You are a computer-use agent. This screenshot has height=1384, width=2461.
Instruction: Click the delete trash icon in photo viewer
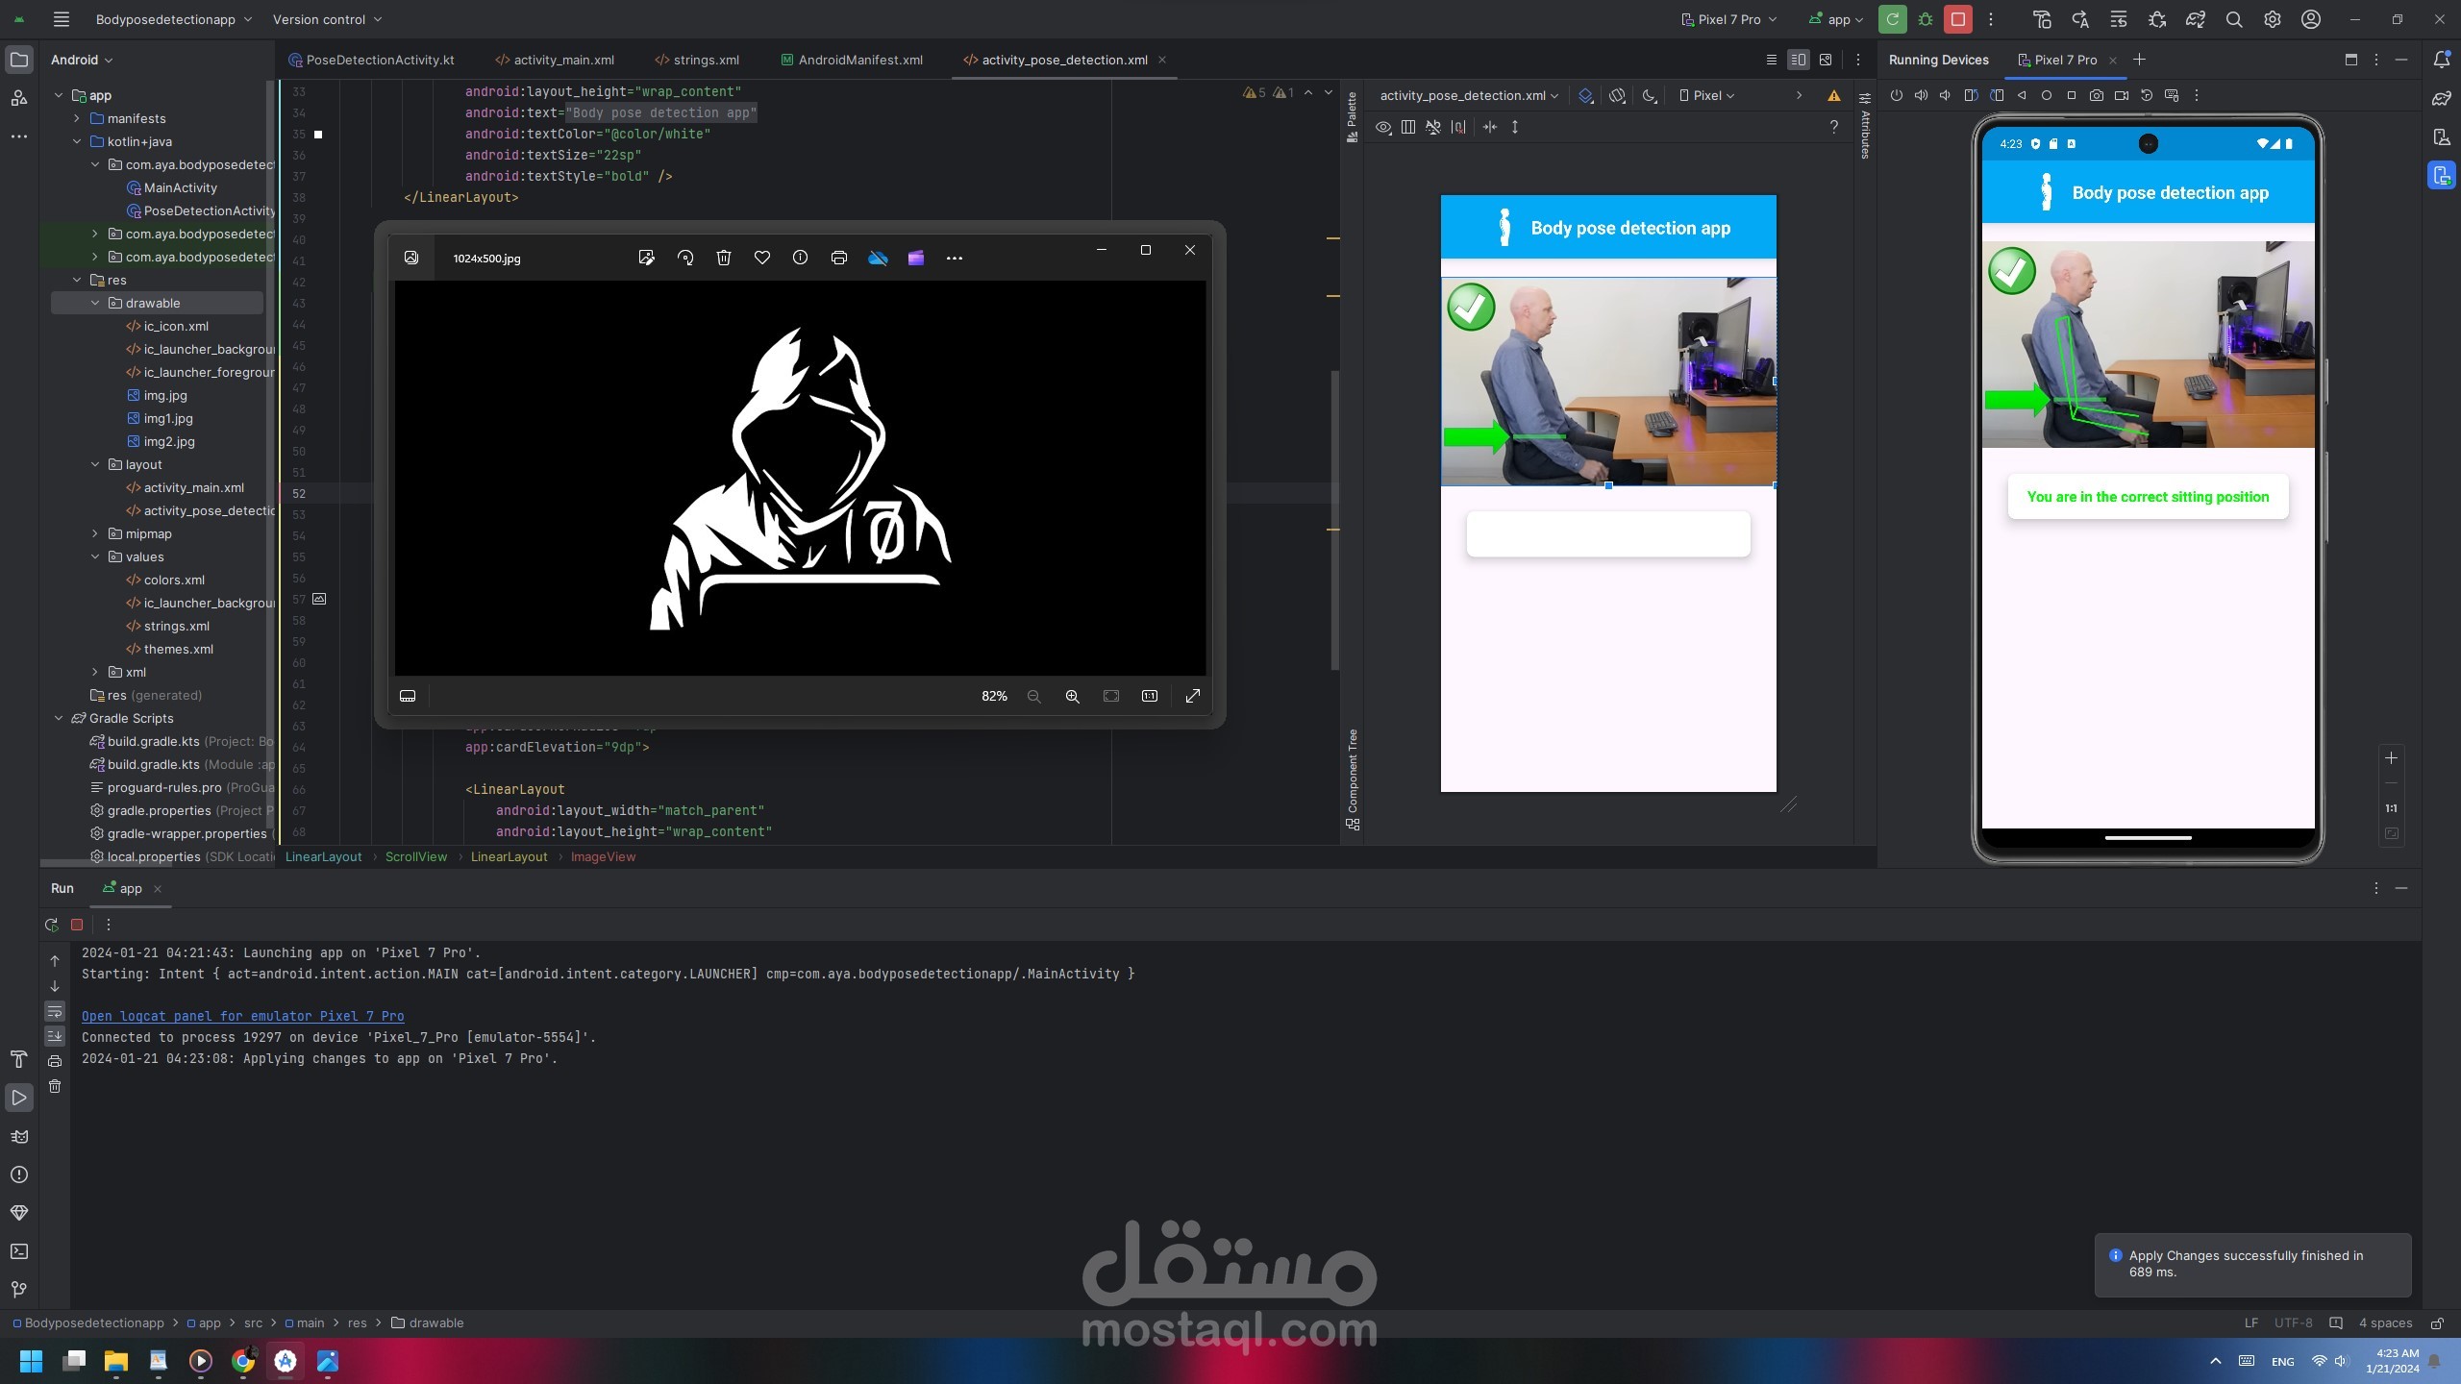724,258
